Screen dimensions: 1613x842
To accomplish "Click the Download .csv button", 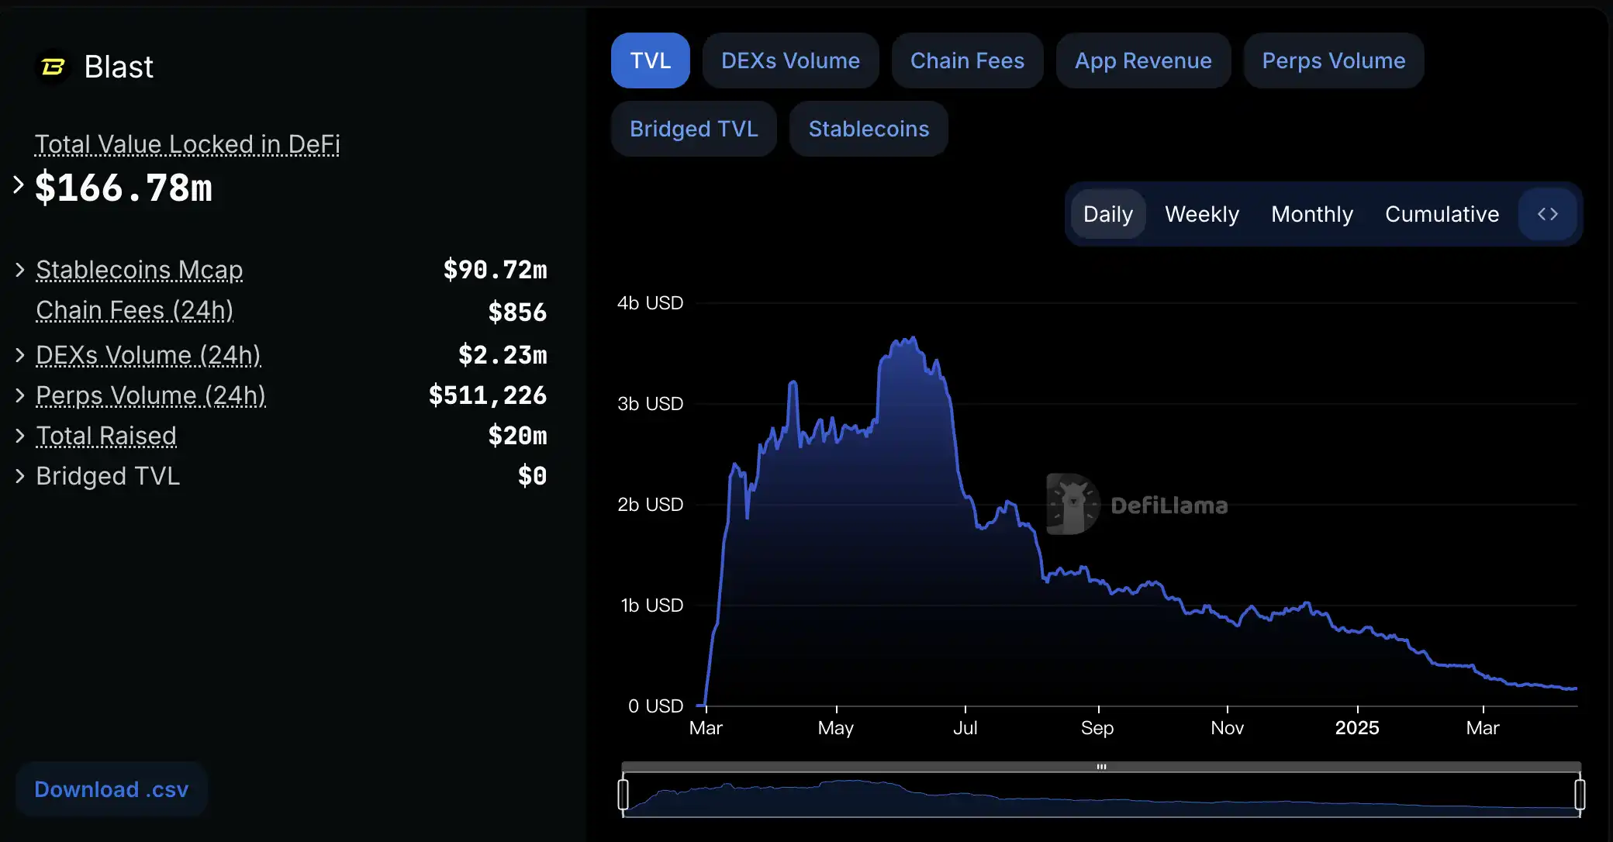I will 111,789.
